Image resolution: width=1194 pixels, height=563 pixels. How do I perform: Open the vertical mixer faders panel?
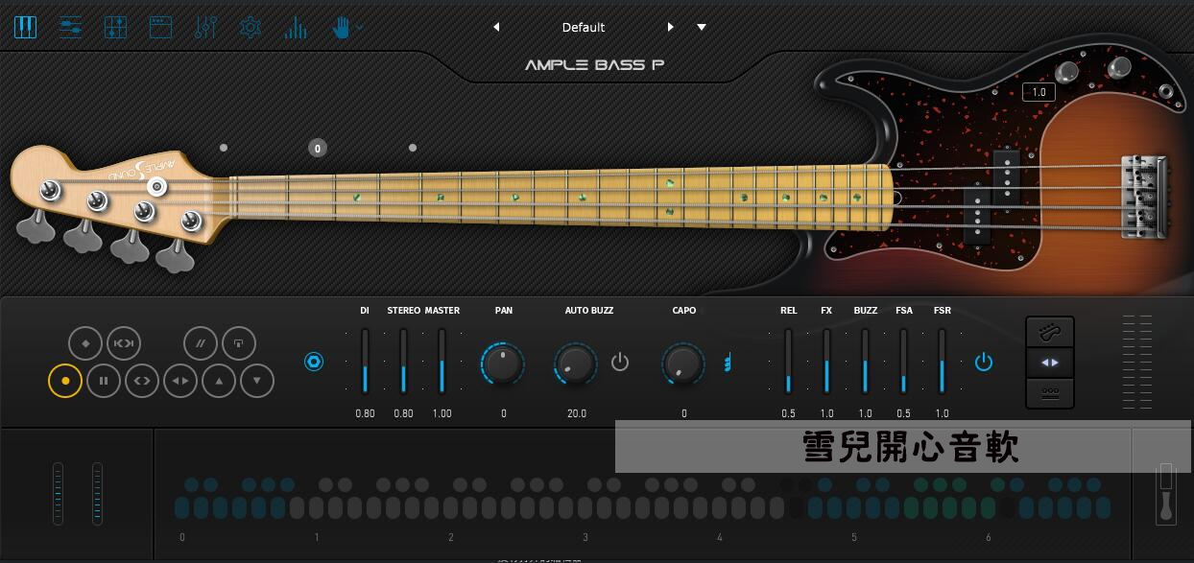point(205,27)
